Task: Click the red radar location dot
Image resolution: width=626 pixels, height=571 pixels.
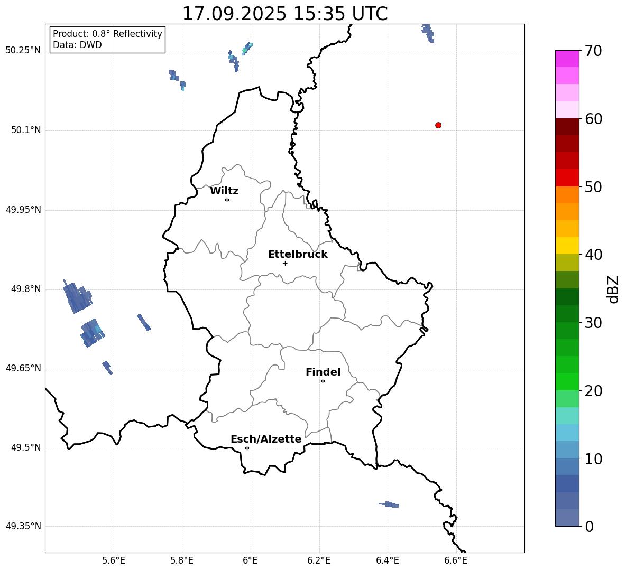Action: tap(438, 125)
